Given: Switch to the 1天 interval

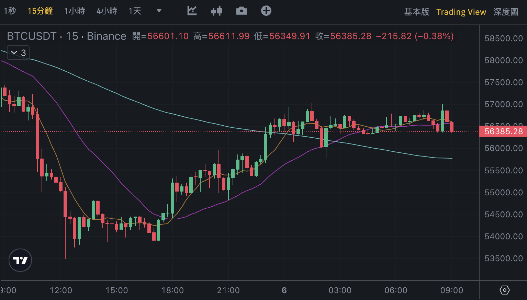Looking at the screenshot, I should click(135, 11).
